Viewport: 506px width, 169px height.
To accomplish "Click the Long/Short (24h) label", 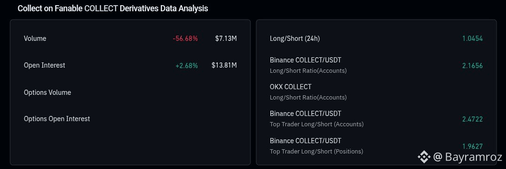I will (x=295, y=38).
